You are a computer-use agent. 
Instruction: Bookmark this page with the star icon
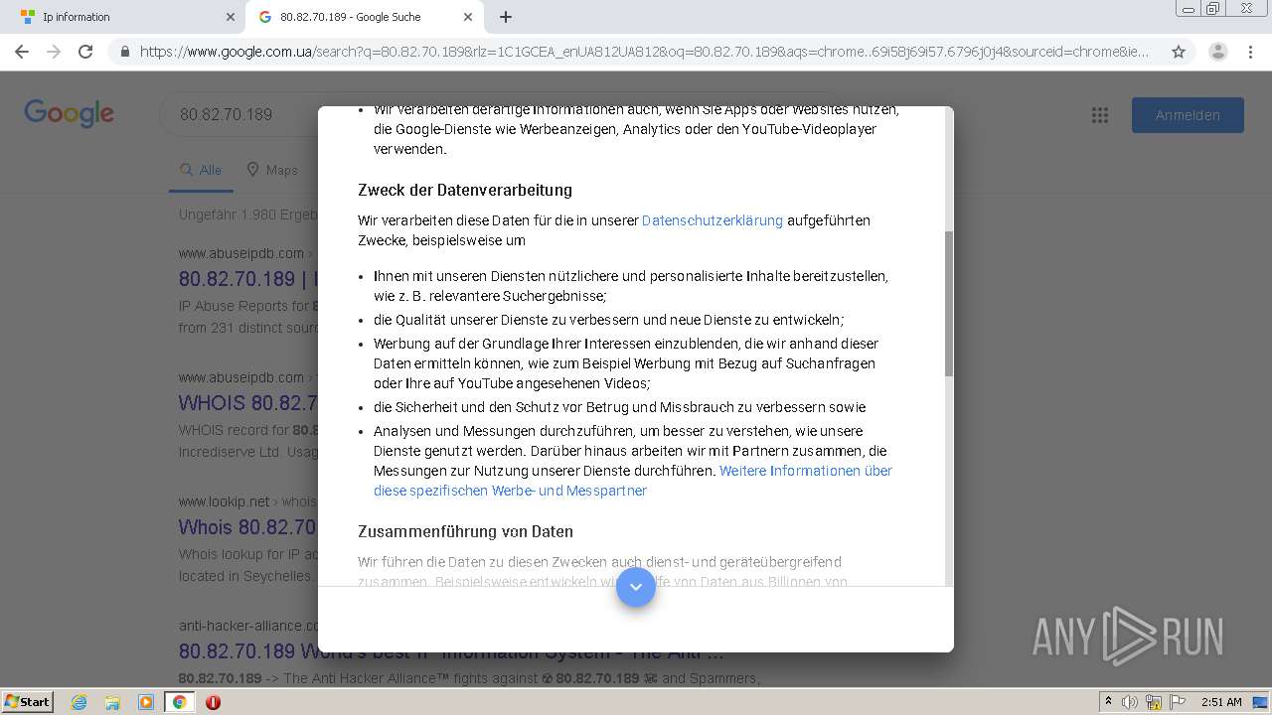1179,52
